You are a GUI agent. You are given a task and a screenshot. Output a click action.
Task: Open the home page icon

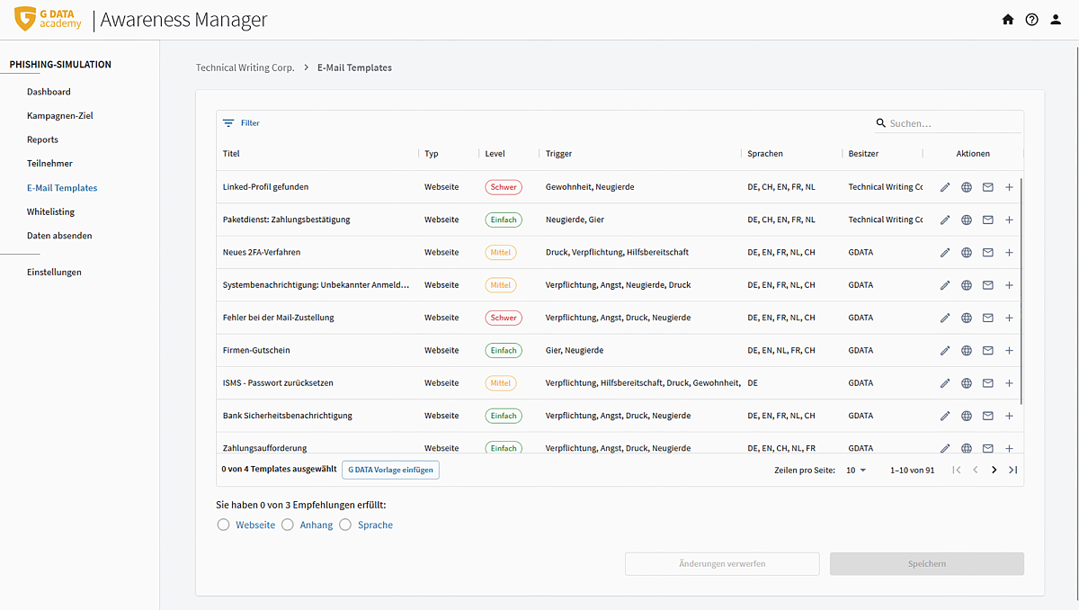coord(1008,20)
